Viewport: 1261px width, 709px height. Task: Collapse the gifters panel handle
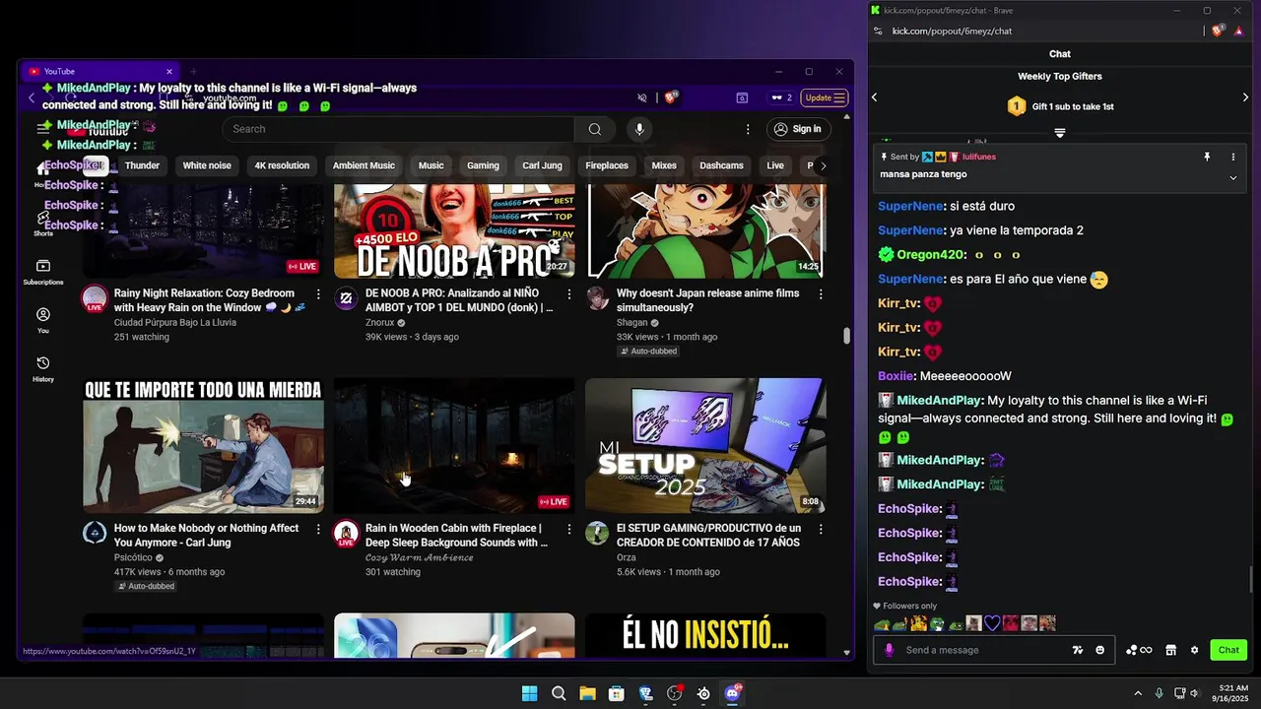click(x=1060, y=133)
